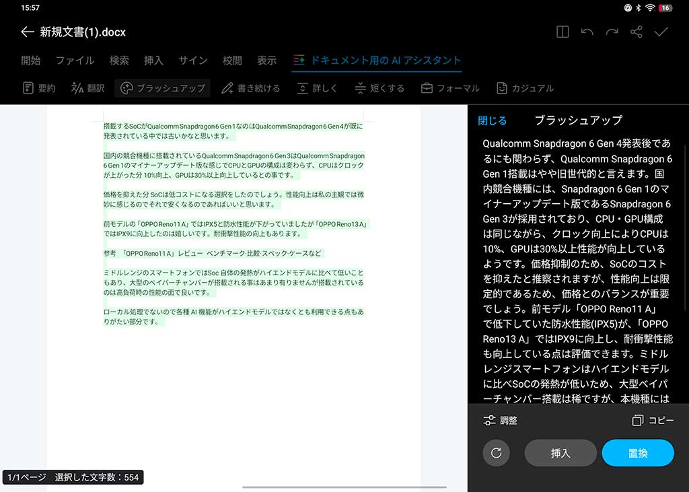This screenshot has width=689, height=492.
Task: Switch to the ファイル tab
Action: coord(75,60)
